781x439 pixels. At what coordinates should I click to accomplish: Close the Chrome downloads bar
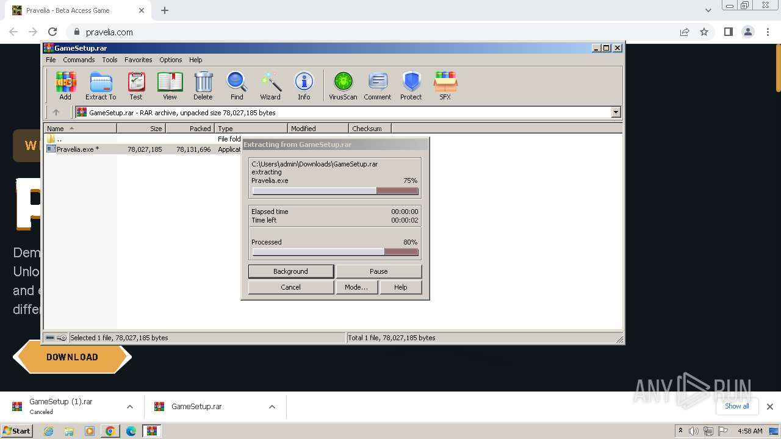(770, 407)
